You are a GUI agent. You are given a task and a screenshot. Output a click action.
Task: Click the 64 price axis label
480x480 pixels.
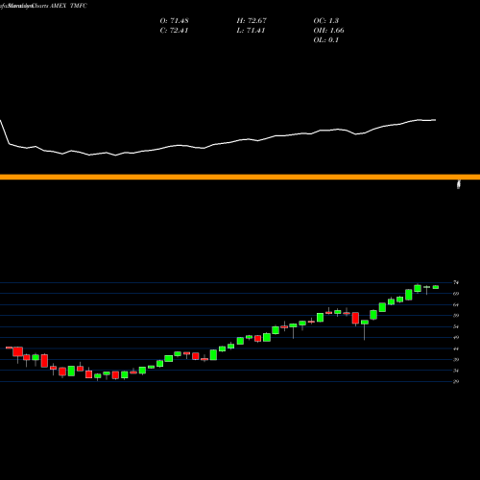[456, 304]
